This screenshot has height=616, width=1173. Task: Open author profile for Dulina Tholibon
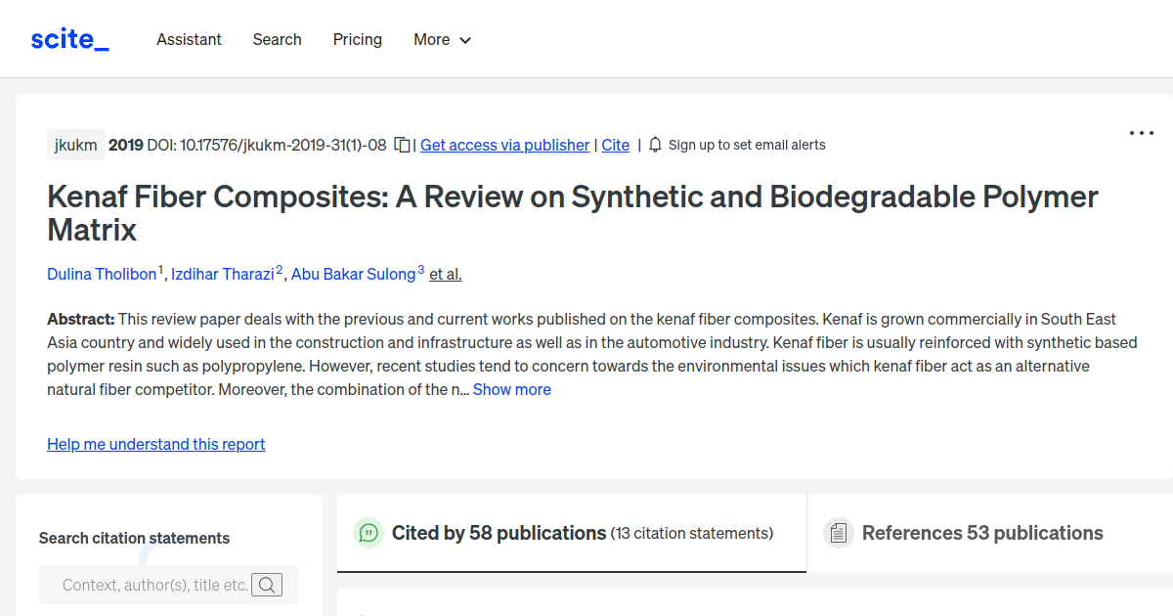pyautogui.click(x=102, y=274)
